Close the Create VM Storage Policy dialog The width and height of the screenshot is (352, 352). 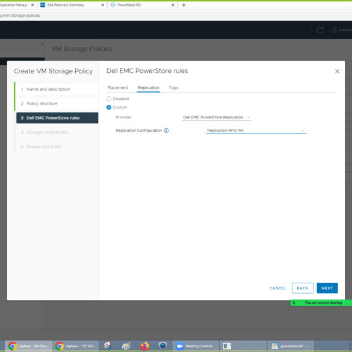pyautogui.click(x=337, y=71)
